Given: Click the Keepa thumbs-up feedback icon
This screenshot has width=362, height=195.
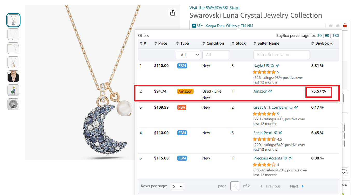Looking at the screenshot, I should pyautogui.click(x=331, y=25).
